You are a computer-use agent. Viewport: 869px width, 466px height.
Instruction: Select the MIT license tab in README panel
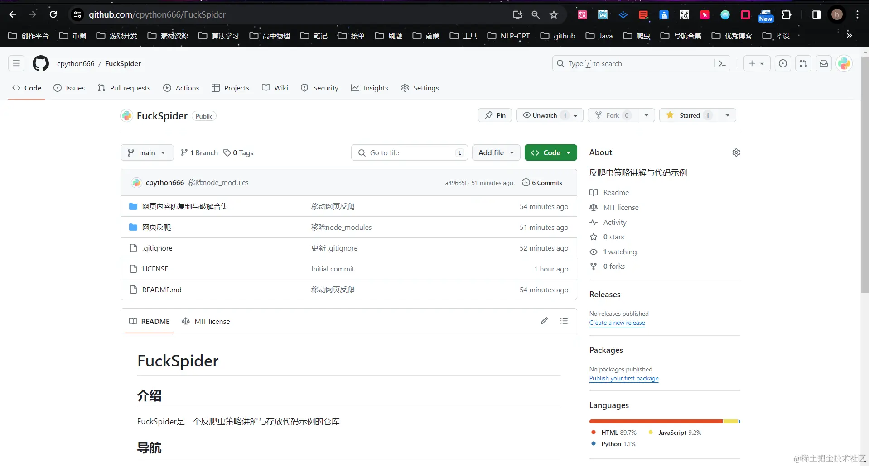pyautogui.click(x=206, y=321)
